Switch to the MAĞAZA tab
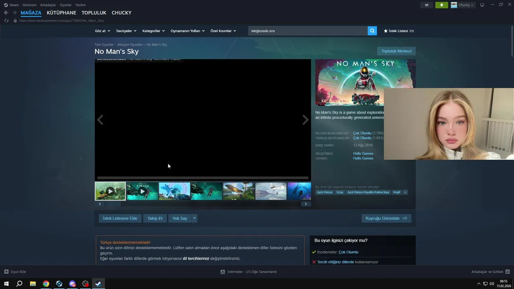The height and width of the screenshot is (289, 514). tap(31, 13)
